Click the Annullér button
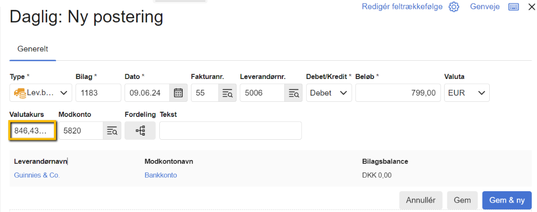Viewport: 537px width, 212px height. [x=421, y=200]
